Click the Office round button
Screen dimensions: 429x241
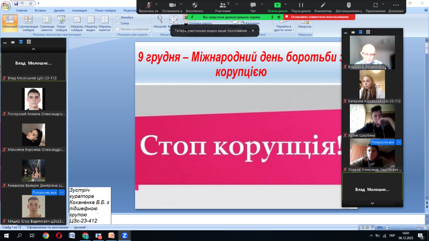point(6,6)
